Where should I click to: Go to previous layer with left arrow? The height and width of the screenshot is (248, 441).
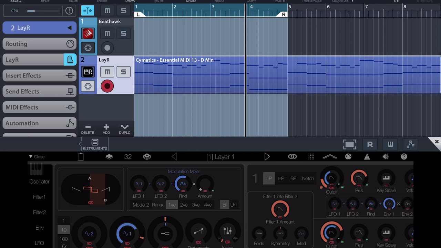click(x=174, y=157)
